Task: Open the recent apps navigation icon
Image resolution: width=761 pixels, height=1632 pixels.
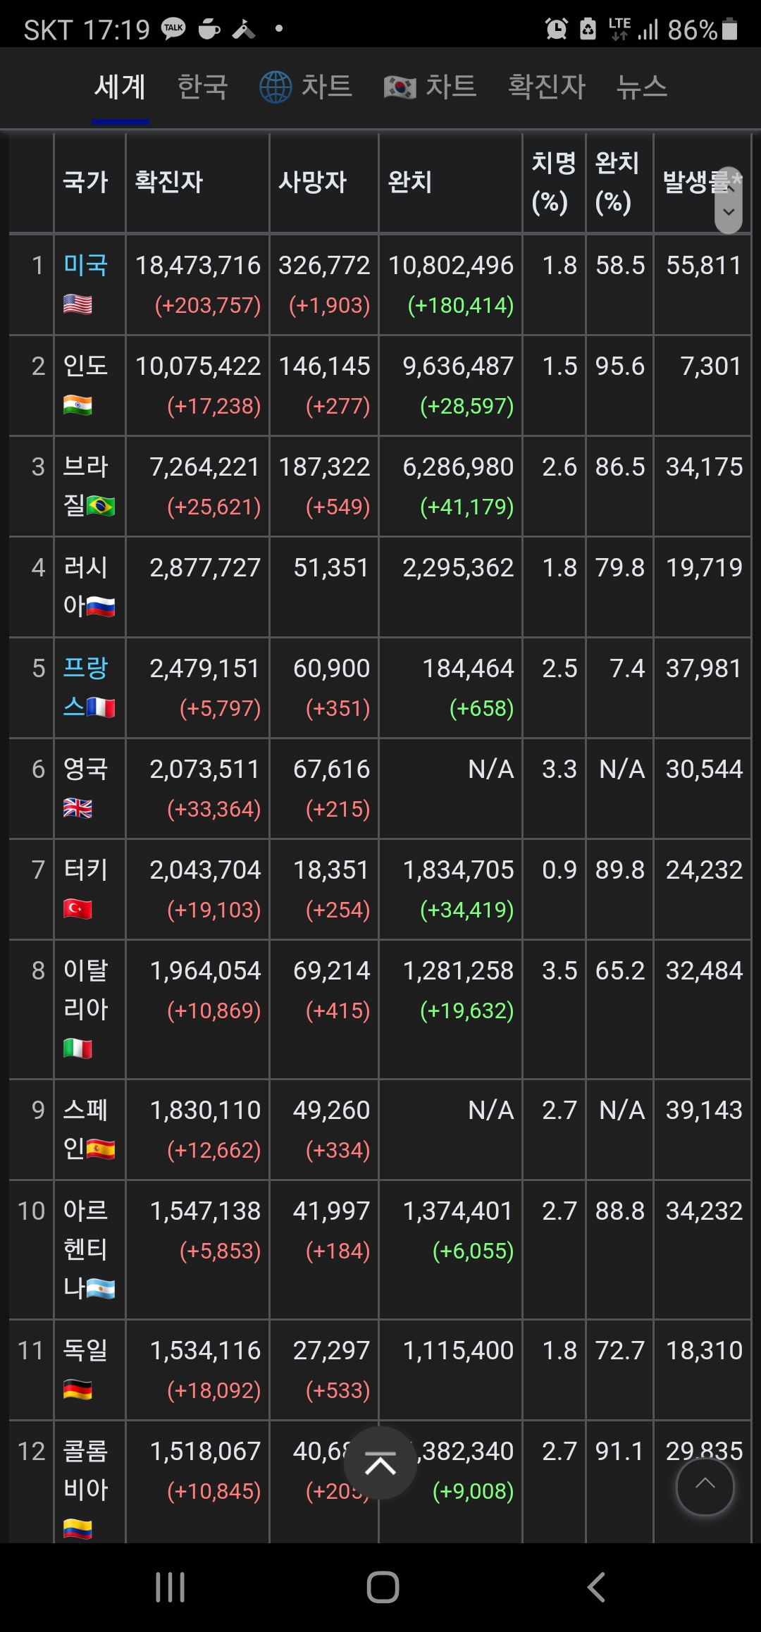Action: point(170,1588)
